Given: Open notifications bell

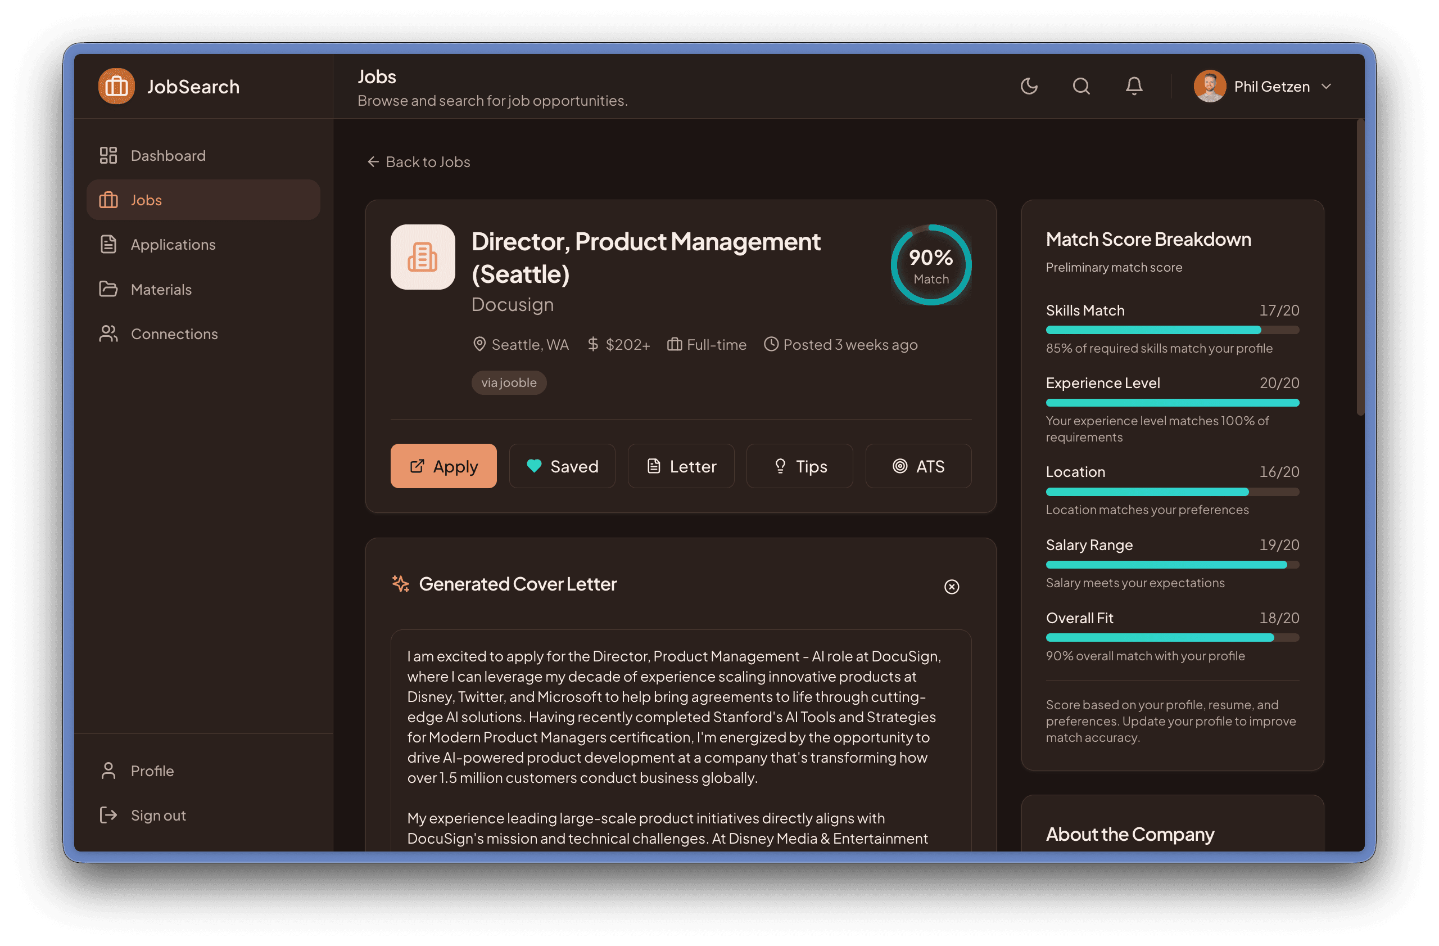Looking at the screenshot, I should (1134, 87).
